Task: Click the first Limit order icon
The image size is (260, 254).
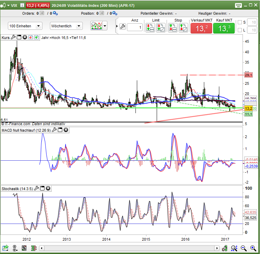Action: tap(150, 27)
